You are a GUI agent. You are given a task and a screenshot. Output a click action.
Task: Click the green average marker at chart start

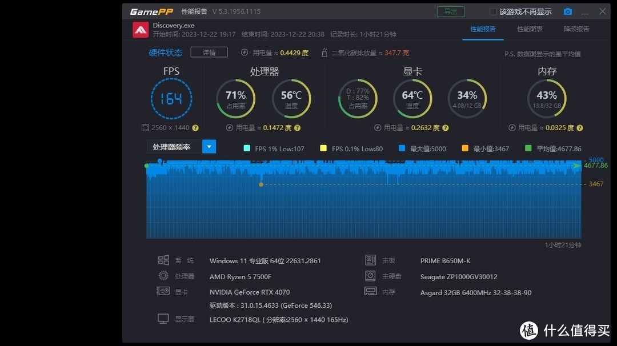[x=147, y=166]
